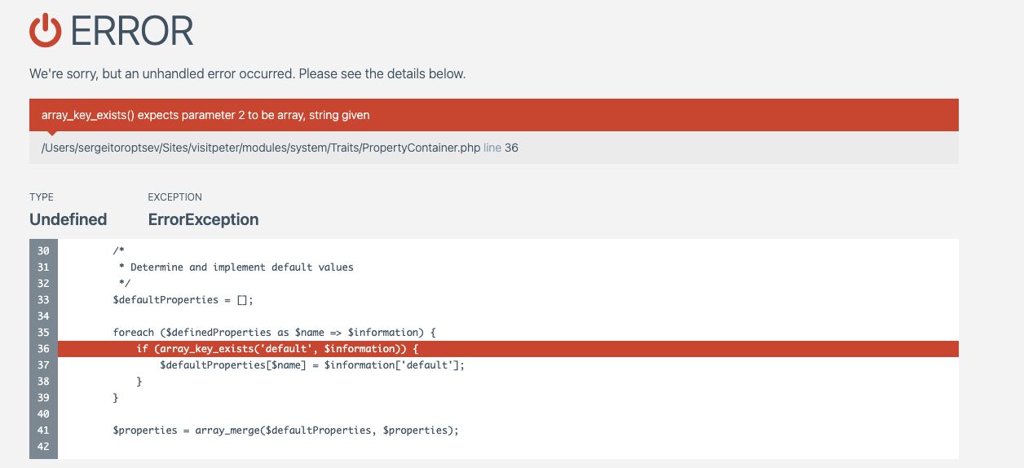Click the Undefined type value
This screenshot has width=1024, height=468.
click(68, 219)
